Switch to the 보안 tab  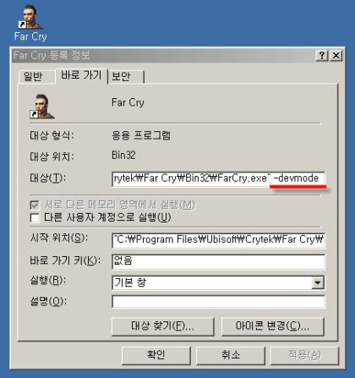coord(121,76)
